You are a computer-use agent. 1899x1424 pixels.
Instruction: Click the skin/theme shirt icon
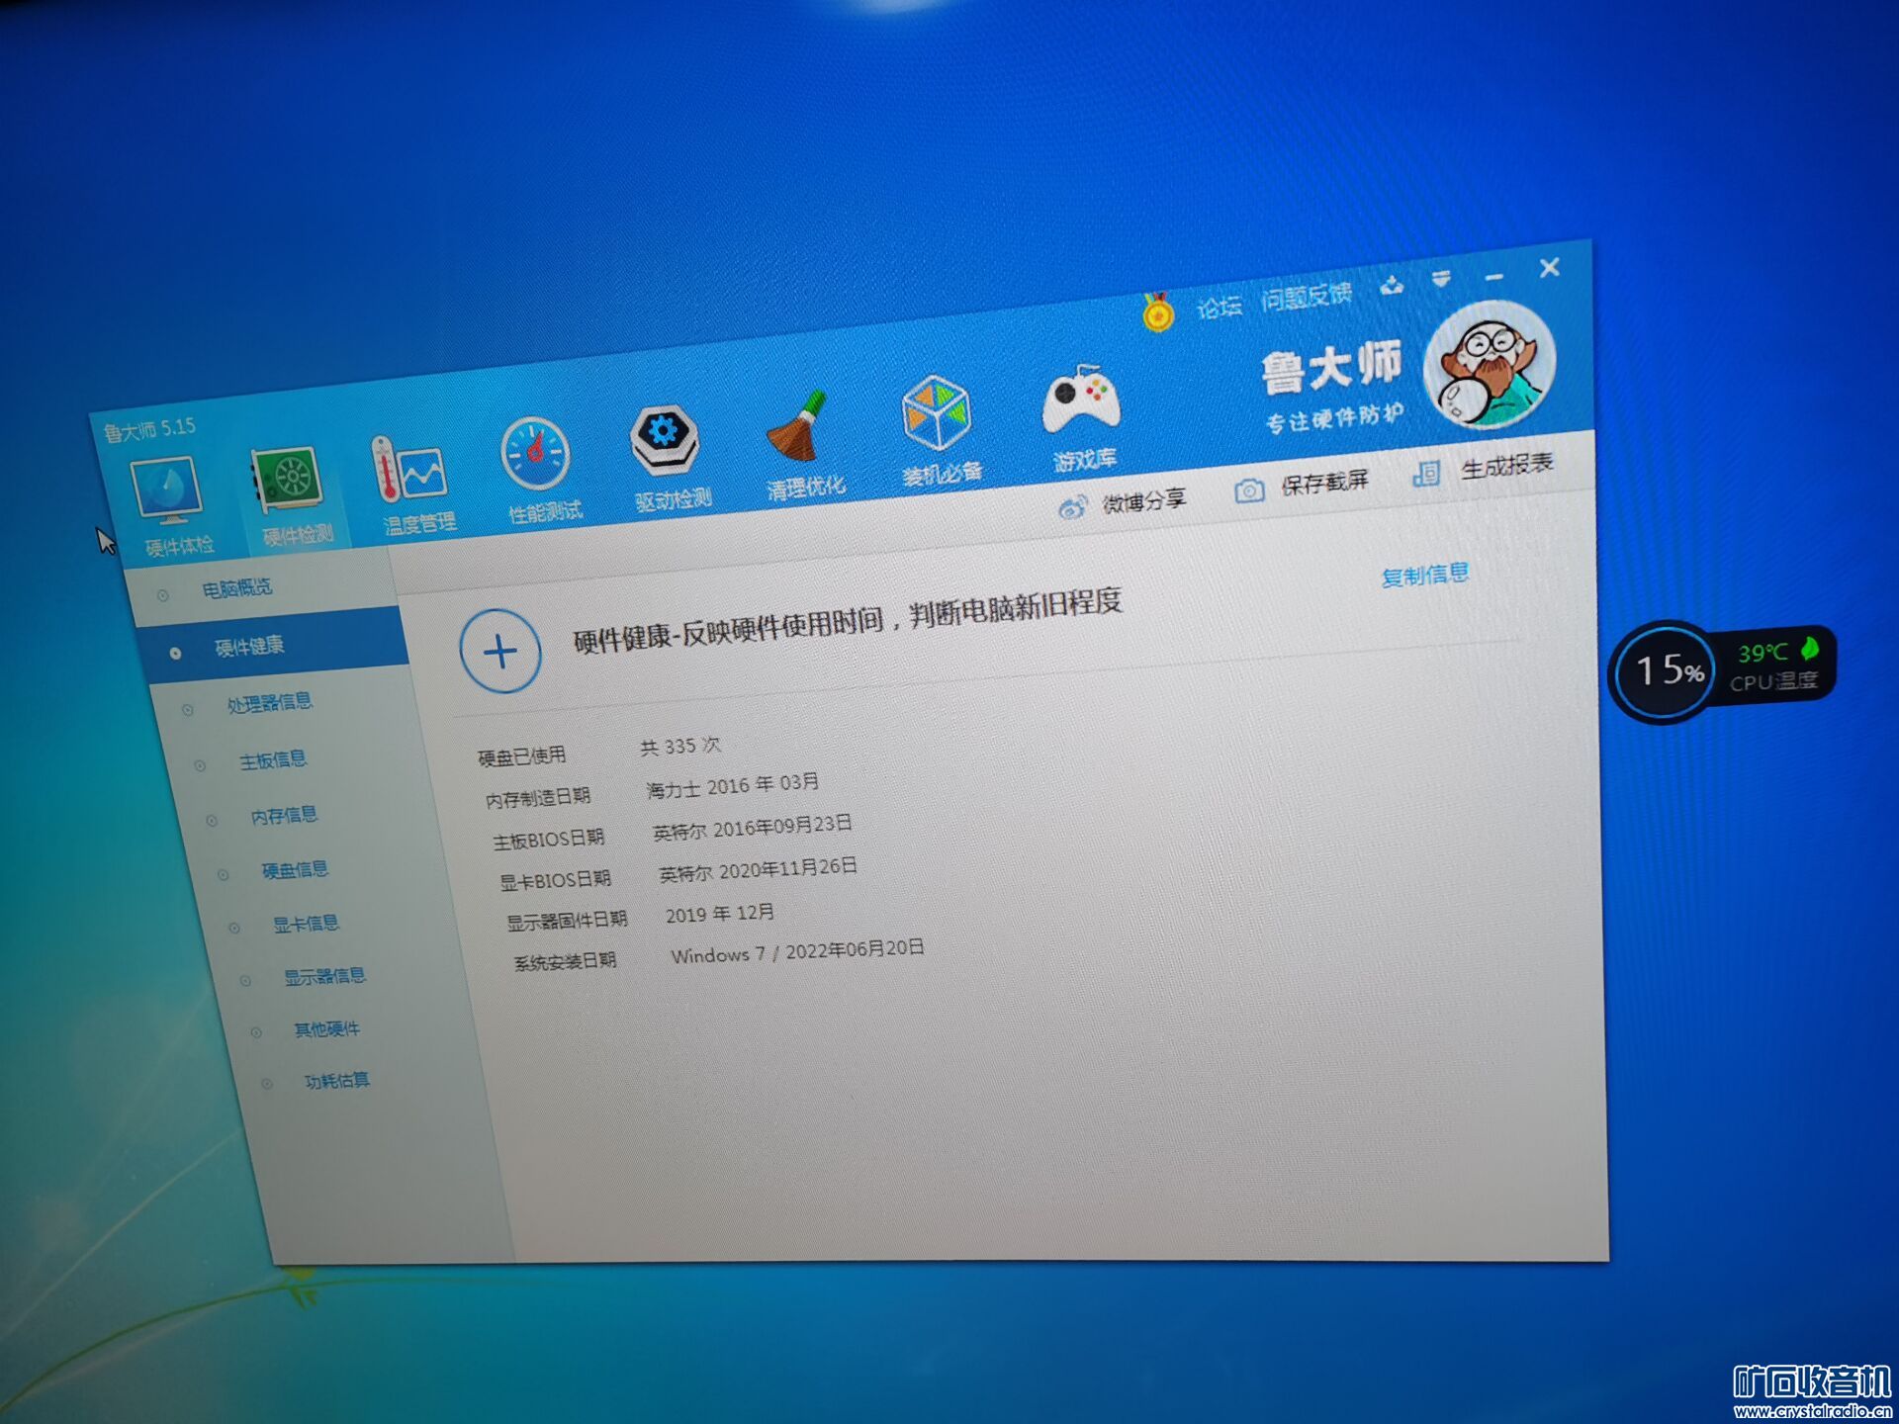[x=1392, y=286]
